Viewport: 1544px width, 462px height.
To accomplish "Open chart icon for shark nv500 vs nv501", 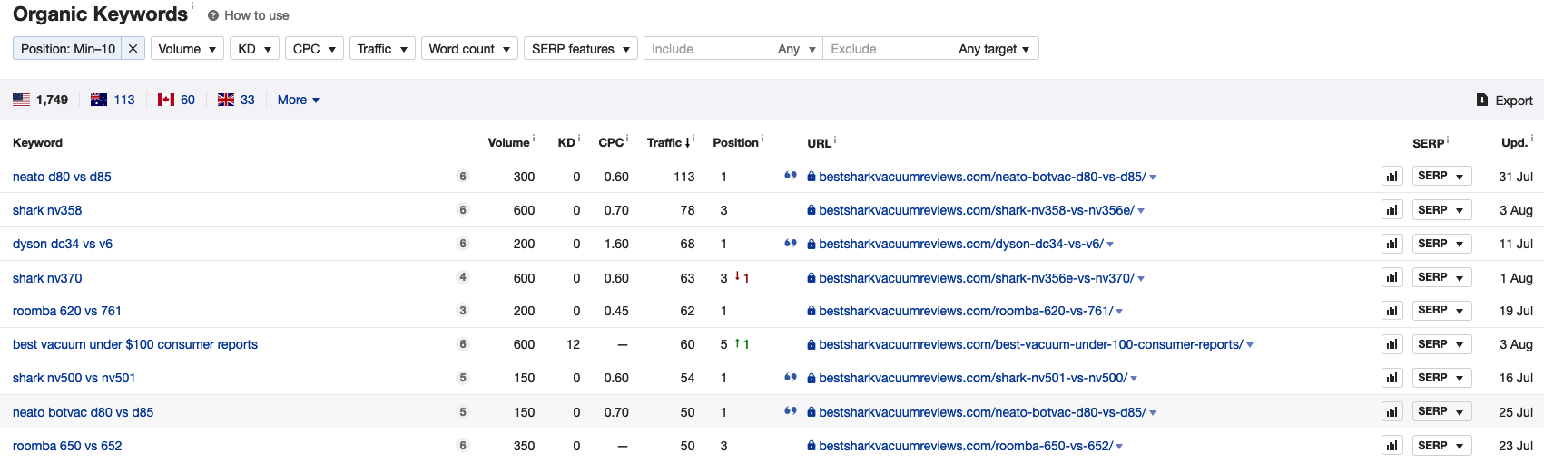I will (x=1392, y=378).
